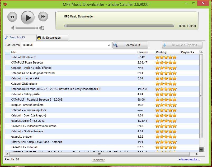The width and height of the screenshot is (212, 167).
Task: Click the My Downloads tab icon
Action: [39, 38]
